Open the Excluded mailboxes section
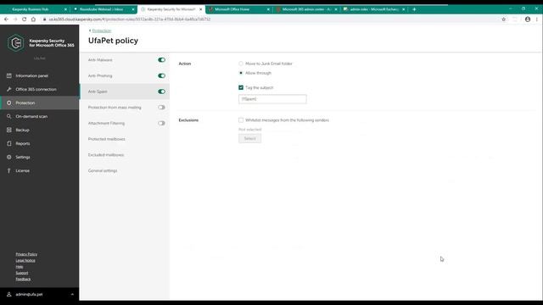Viewport: 543px width, 305px height. click(106, 155)
